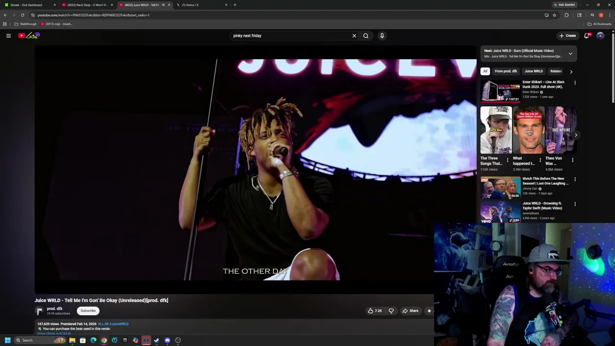Open Microsoft Edge from the taskbar
This screenshot has height=346, width=615.
(93, 340)
